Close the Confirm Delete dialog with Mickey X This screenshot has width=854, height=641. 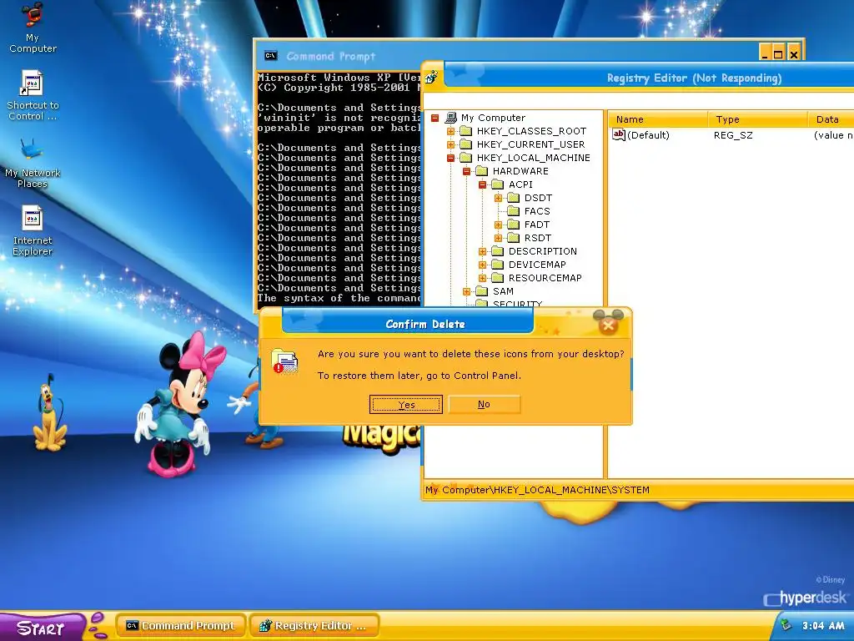608,323
